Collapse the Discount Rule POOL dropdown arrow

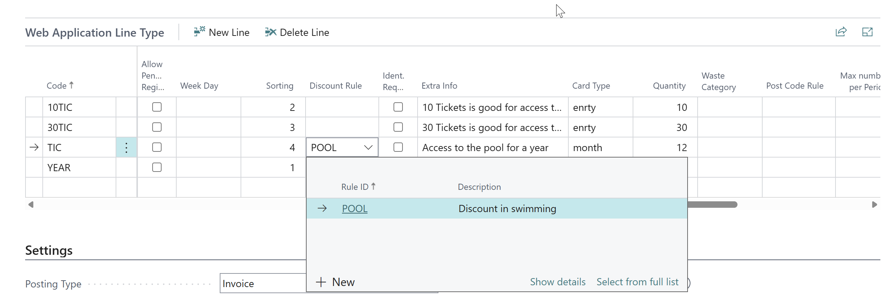pos(368,147)
